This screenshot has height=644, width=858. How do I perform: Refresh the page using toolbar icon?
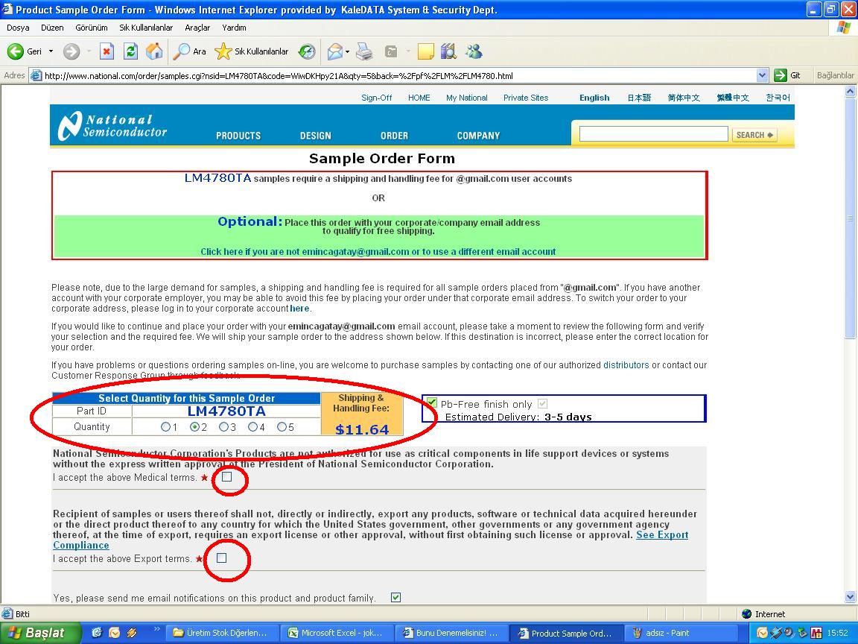[130, 51]
